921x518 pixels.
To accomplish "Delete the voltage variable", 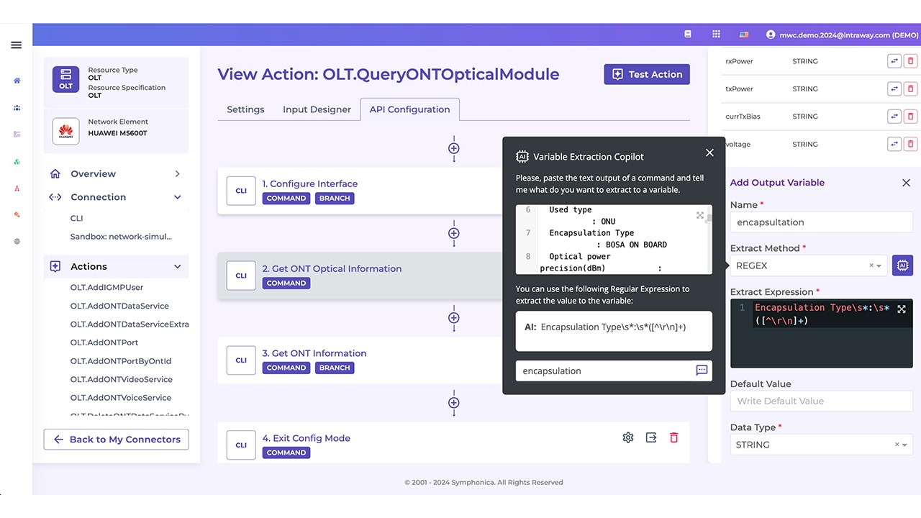I will click(911, 144).
